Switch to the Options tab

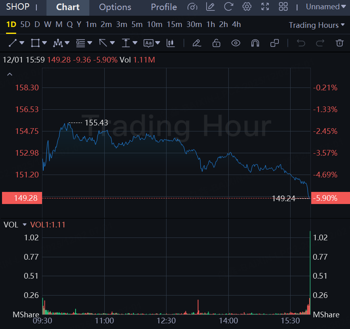click(115, 7)
